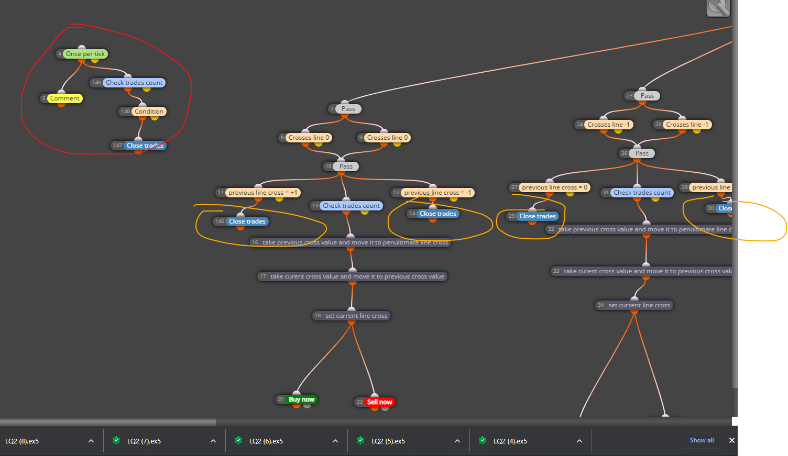Select node 33 take curent cross value
Image resolution: width=788 pixels, height=456 pixels.
[641, 271]
